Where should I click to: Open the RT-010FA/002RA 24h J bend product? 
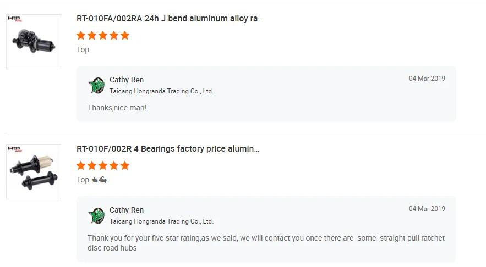pos(170,19)
